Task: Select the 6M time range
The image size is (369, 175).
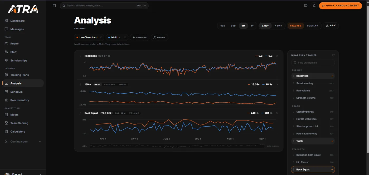Action: [x=243, y=26]
